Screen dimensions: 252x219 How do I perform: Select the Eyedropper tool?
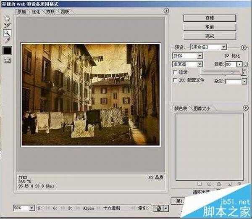[7, 40]
